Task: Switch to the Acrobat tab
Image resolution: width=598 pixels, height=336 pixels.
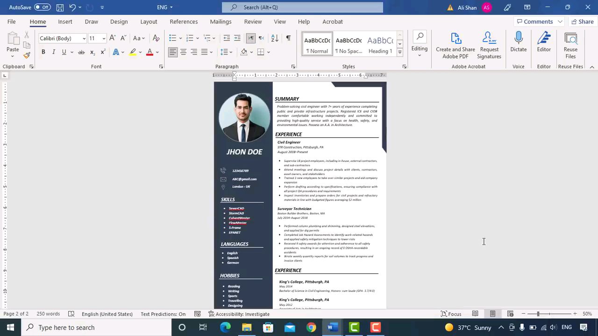Action: [x=333, y=21]
